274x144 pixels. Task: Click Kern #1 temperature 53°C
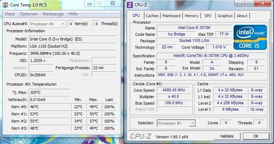49,114
